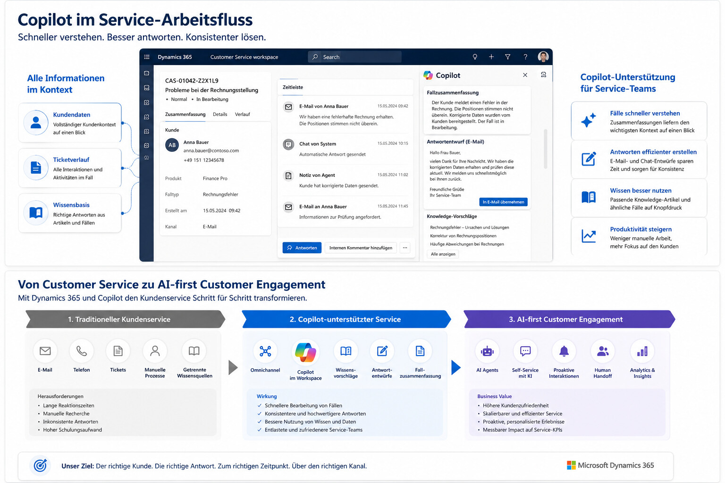Click the Finance Pro product value
This screenshot has width=725, height=483.
pyautogui.click(x=215, y=179)
